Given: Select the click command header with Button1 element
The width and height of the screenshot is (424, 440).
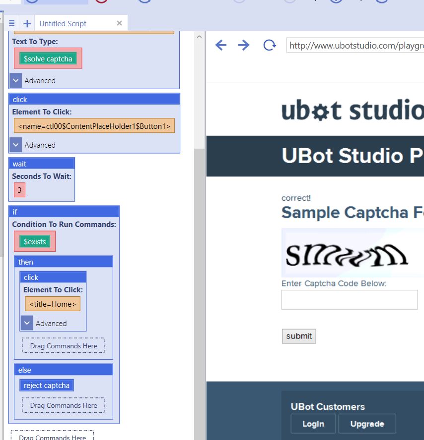Looking at the screenshot, I should click(94, 99).
